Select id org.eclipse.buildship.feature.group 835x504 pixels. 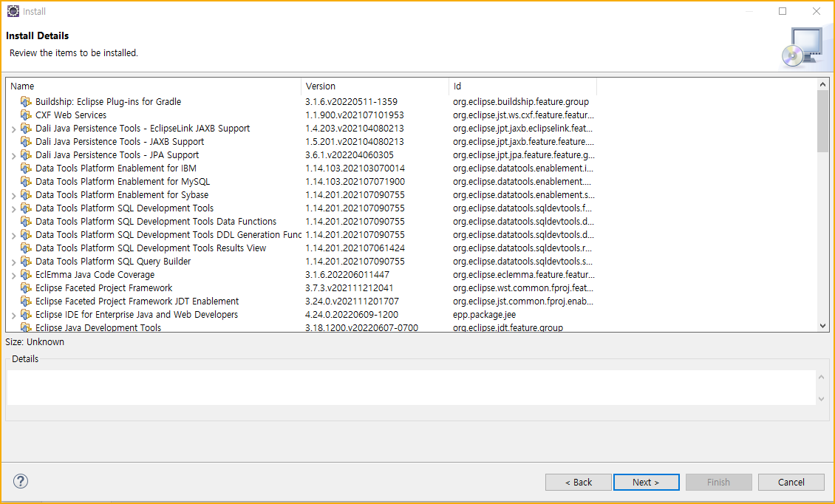[521, 101]
